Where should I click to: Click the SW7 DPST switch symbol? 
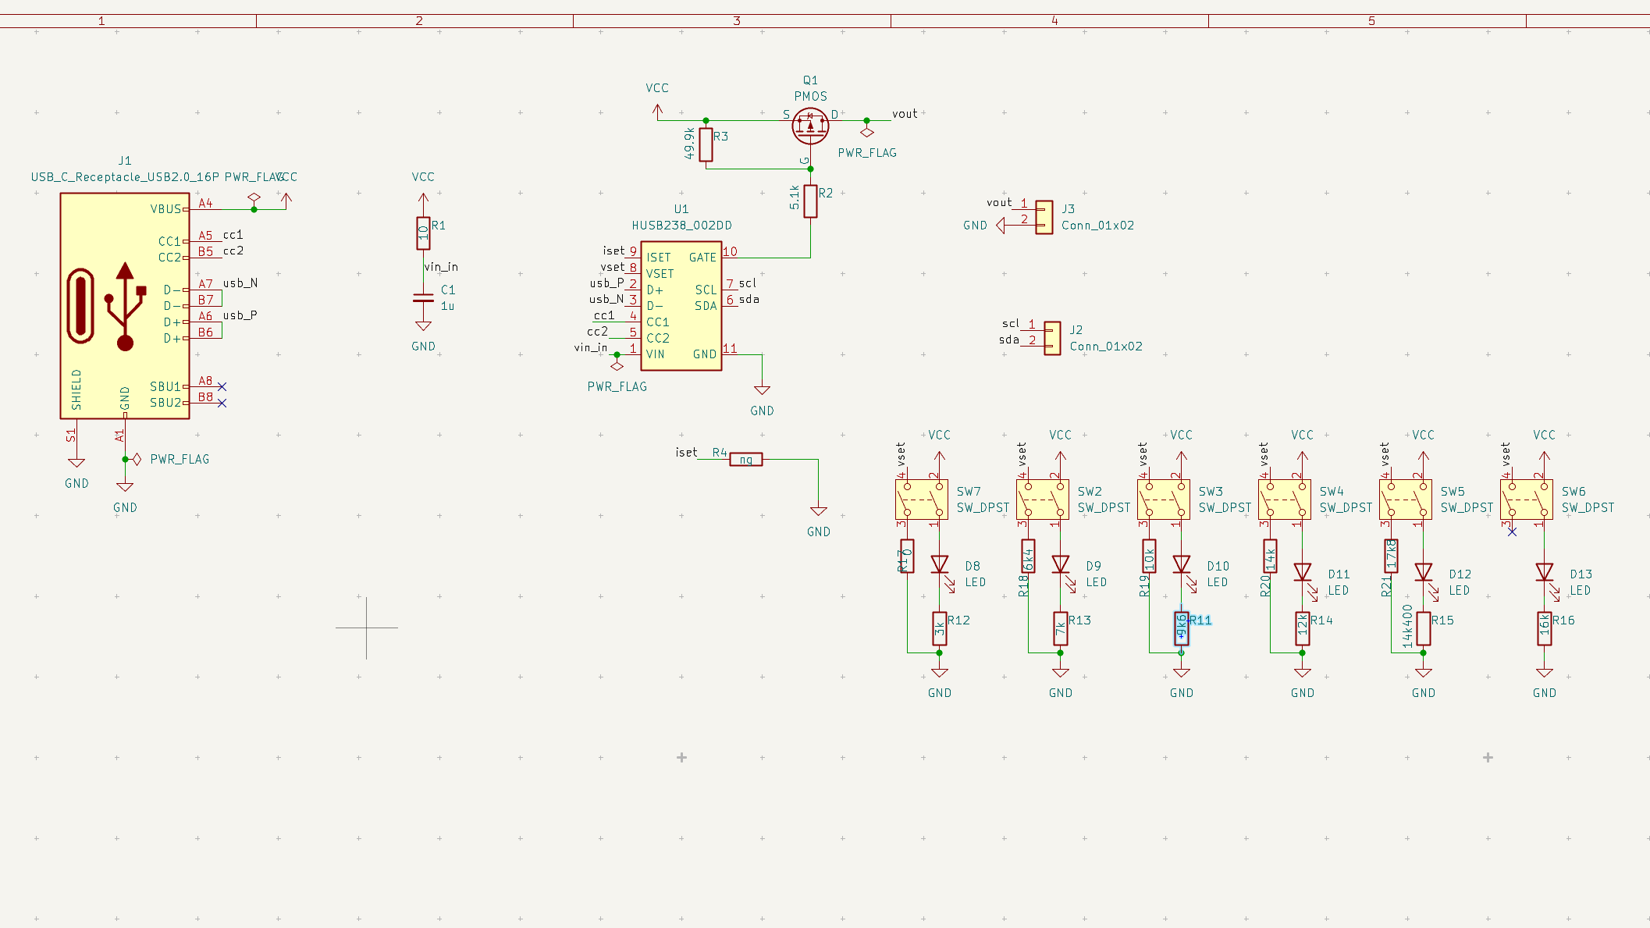(x=922, y=500)
